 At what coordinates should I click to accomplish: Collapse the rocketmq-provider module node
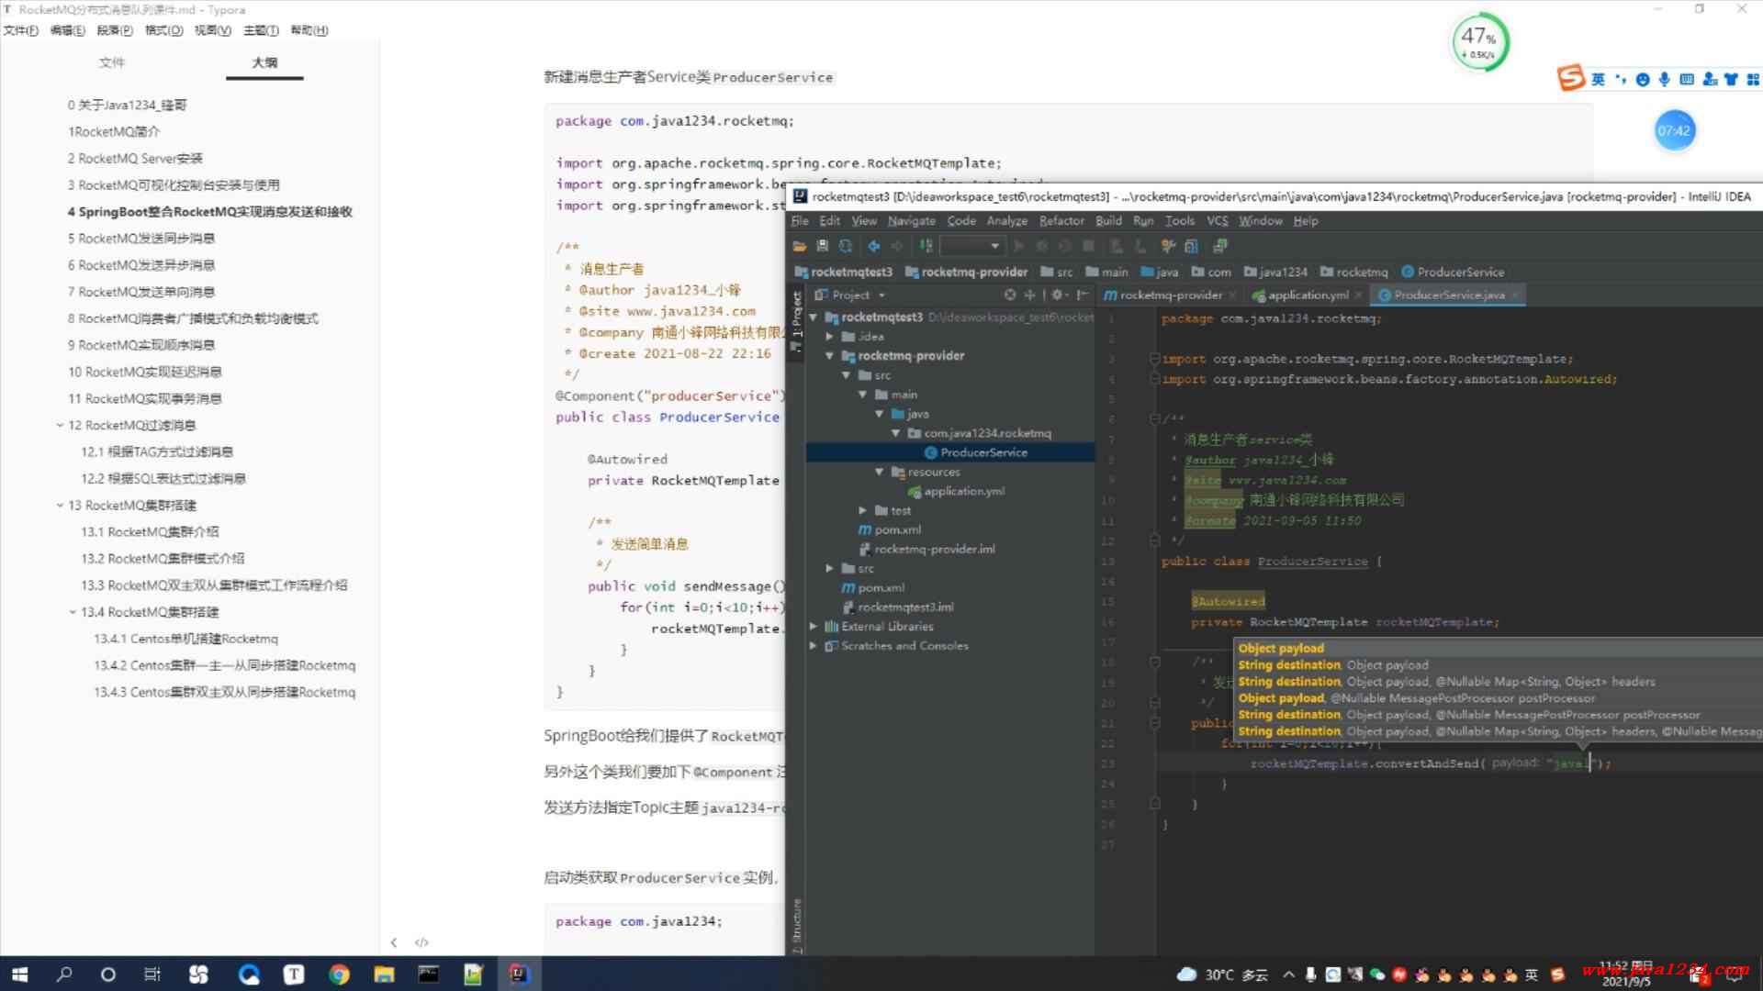tap(830, 355)
